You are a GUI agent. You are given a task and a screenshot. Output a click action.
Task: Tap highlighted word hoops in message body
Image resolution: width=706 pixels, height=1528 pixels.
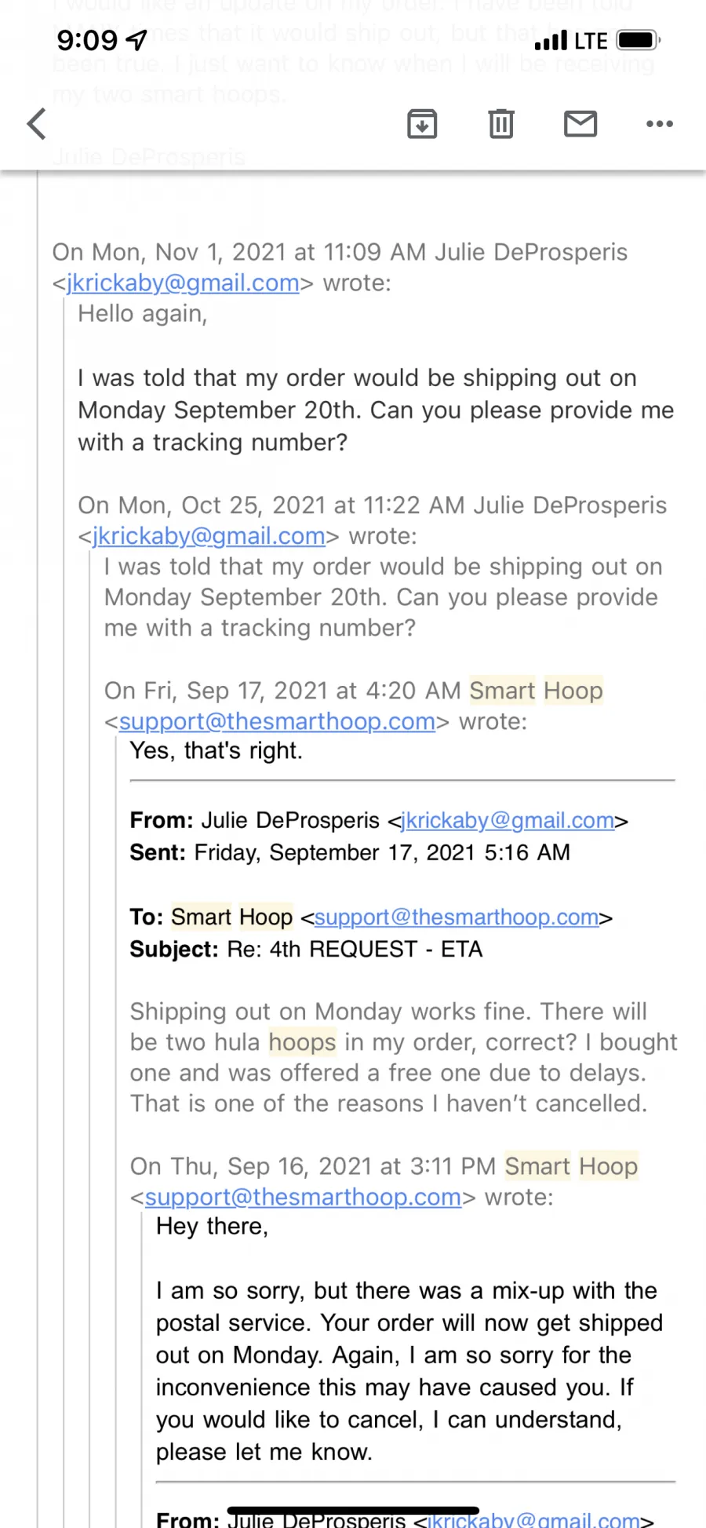point(303,1042)
